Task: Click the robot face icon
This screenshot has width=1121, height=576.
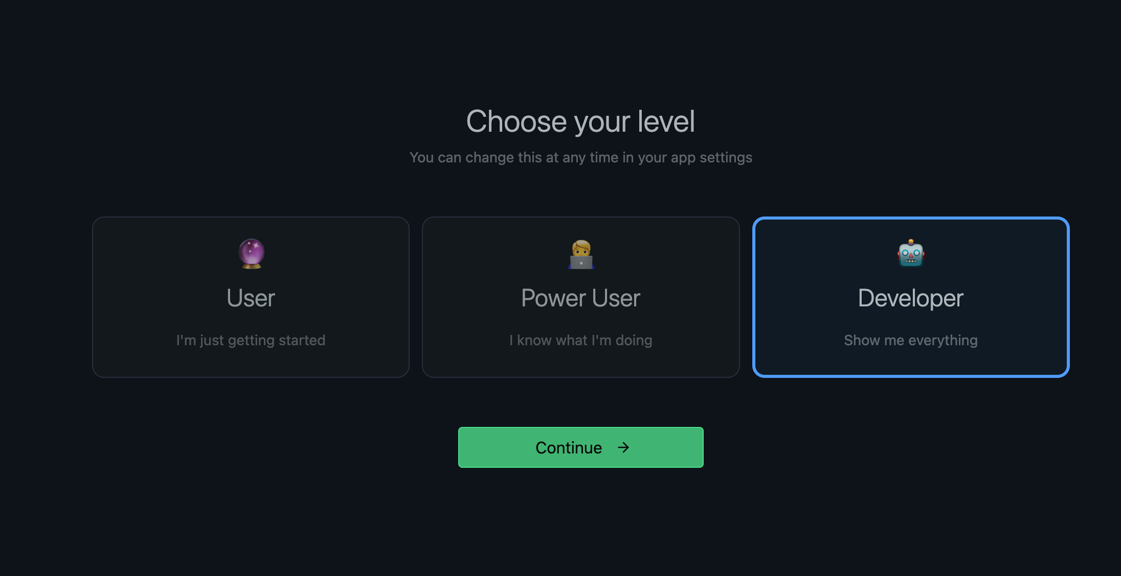Action: [911, 254]
